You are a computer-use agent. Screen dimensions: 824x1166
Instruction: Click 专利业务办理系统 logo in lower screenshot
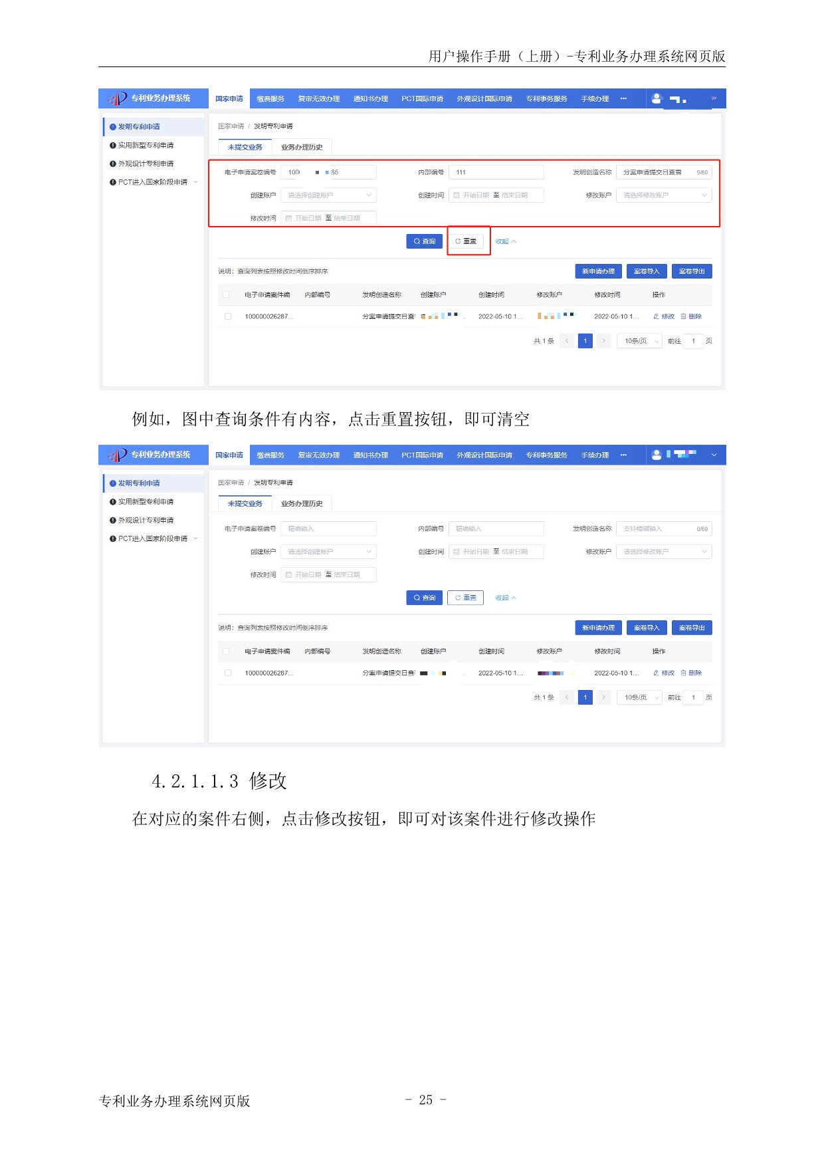(150, 455)
